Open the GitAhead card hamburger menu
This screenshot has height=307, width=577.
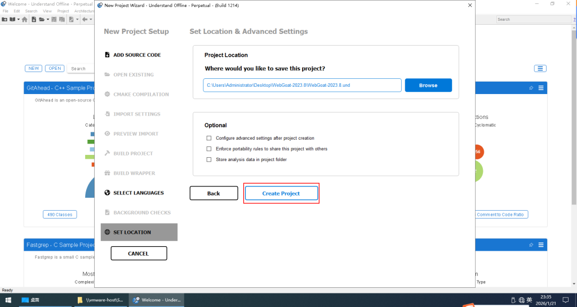coord(541,88)
